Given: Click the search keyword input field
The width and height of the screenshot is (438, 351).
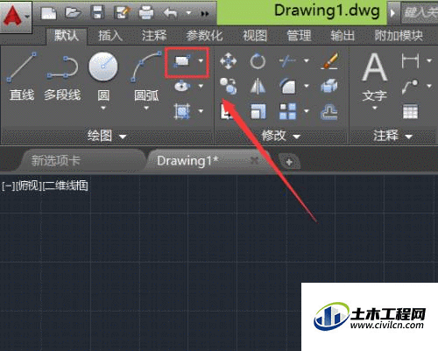Looking at the screenshot, I should [x=420, y=13].
